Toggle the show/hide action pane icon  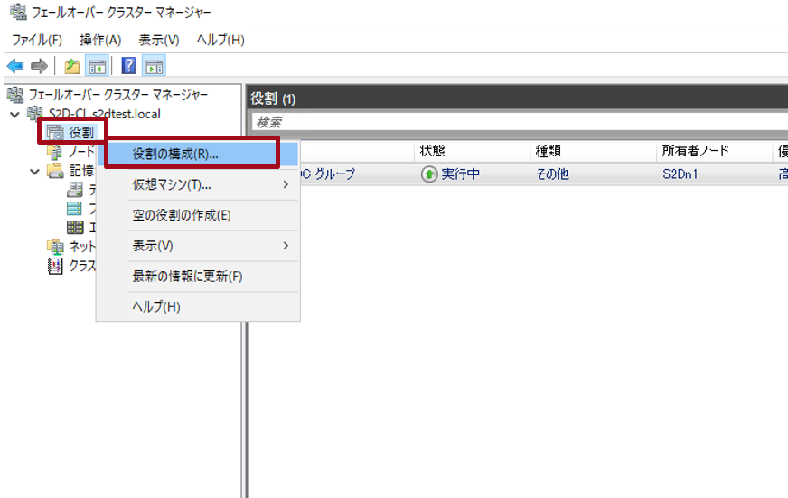[154, 66]
